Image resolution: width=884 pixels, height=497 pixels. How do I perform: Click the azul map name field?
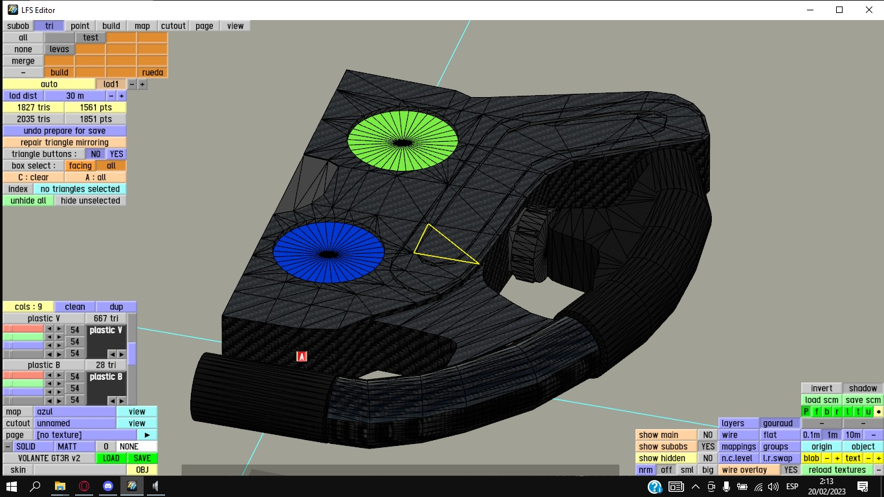click(x=75, y=412)
